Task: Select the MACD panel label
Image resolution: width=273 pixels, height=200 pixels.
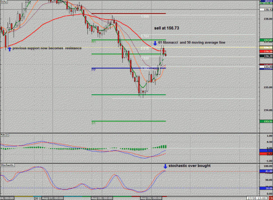Action: (x=4, y=135)
